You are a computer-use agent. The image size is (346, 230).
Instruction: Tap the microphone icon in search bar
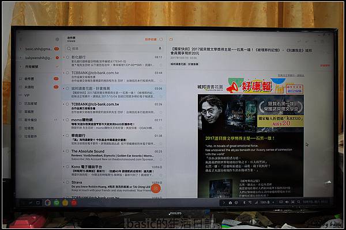pyautogui.click(x=160, y=48)
